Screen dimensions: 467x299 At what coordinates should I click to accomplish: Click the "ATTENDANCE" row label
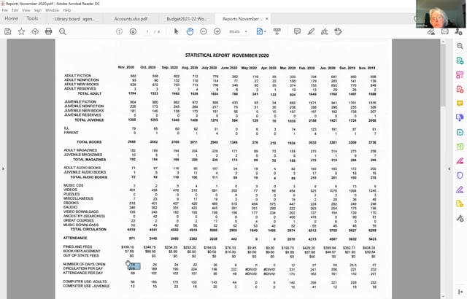(75, 238)
